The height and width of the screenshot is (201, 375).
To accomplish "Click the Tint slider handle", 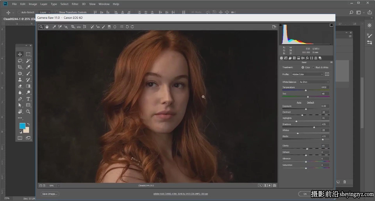I will coord(308,97).
